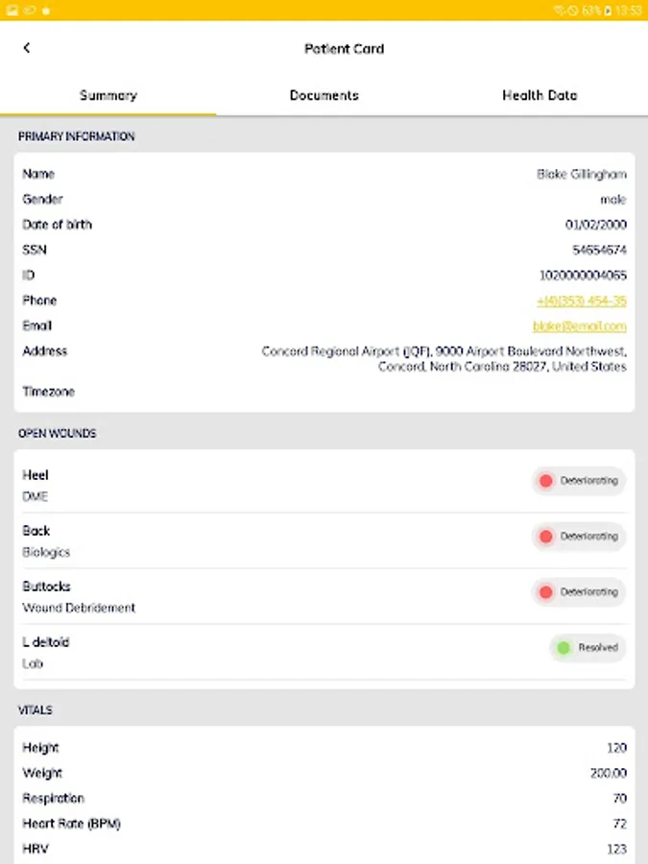Screen dimensions: 648x864
Task: Tap the image notification icon in status bar
Action: (12, 11)
